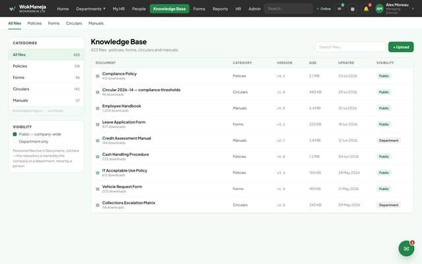This screenshot has width=422, height=264.
Task: Open the notifications bell icon
Action: click(366, 9)
